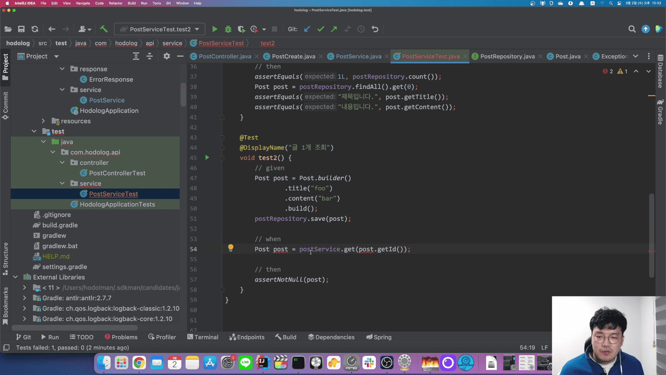This screenshot has width=666, height=375.
Task: Click the editor vertical scrollbar thumb
Action: pos(652,235)
